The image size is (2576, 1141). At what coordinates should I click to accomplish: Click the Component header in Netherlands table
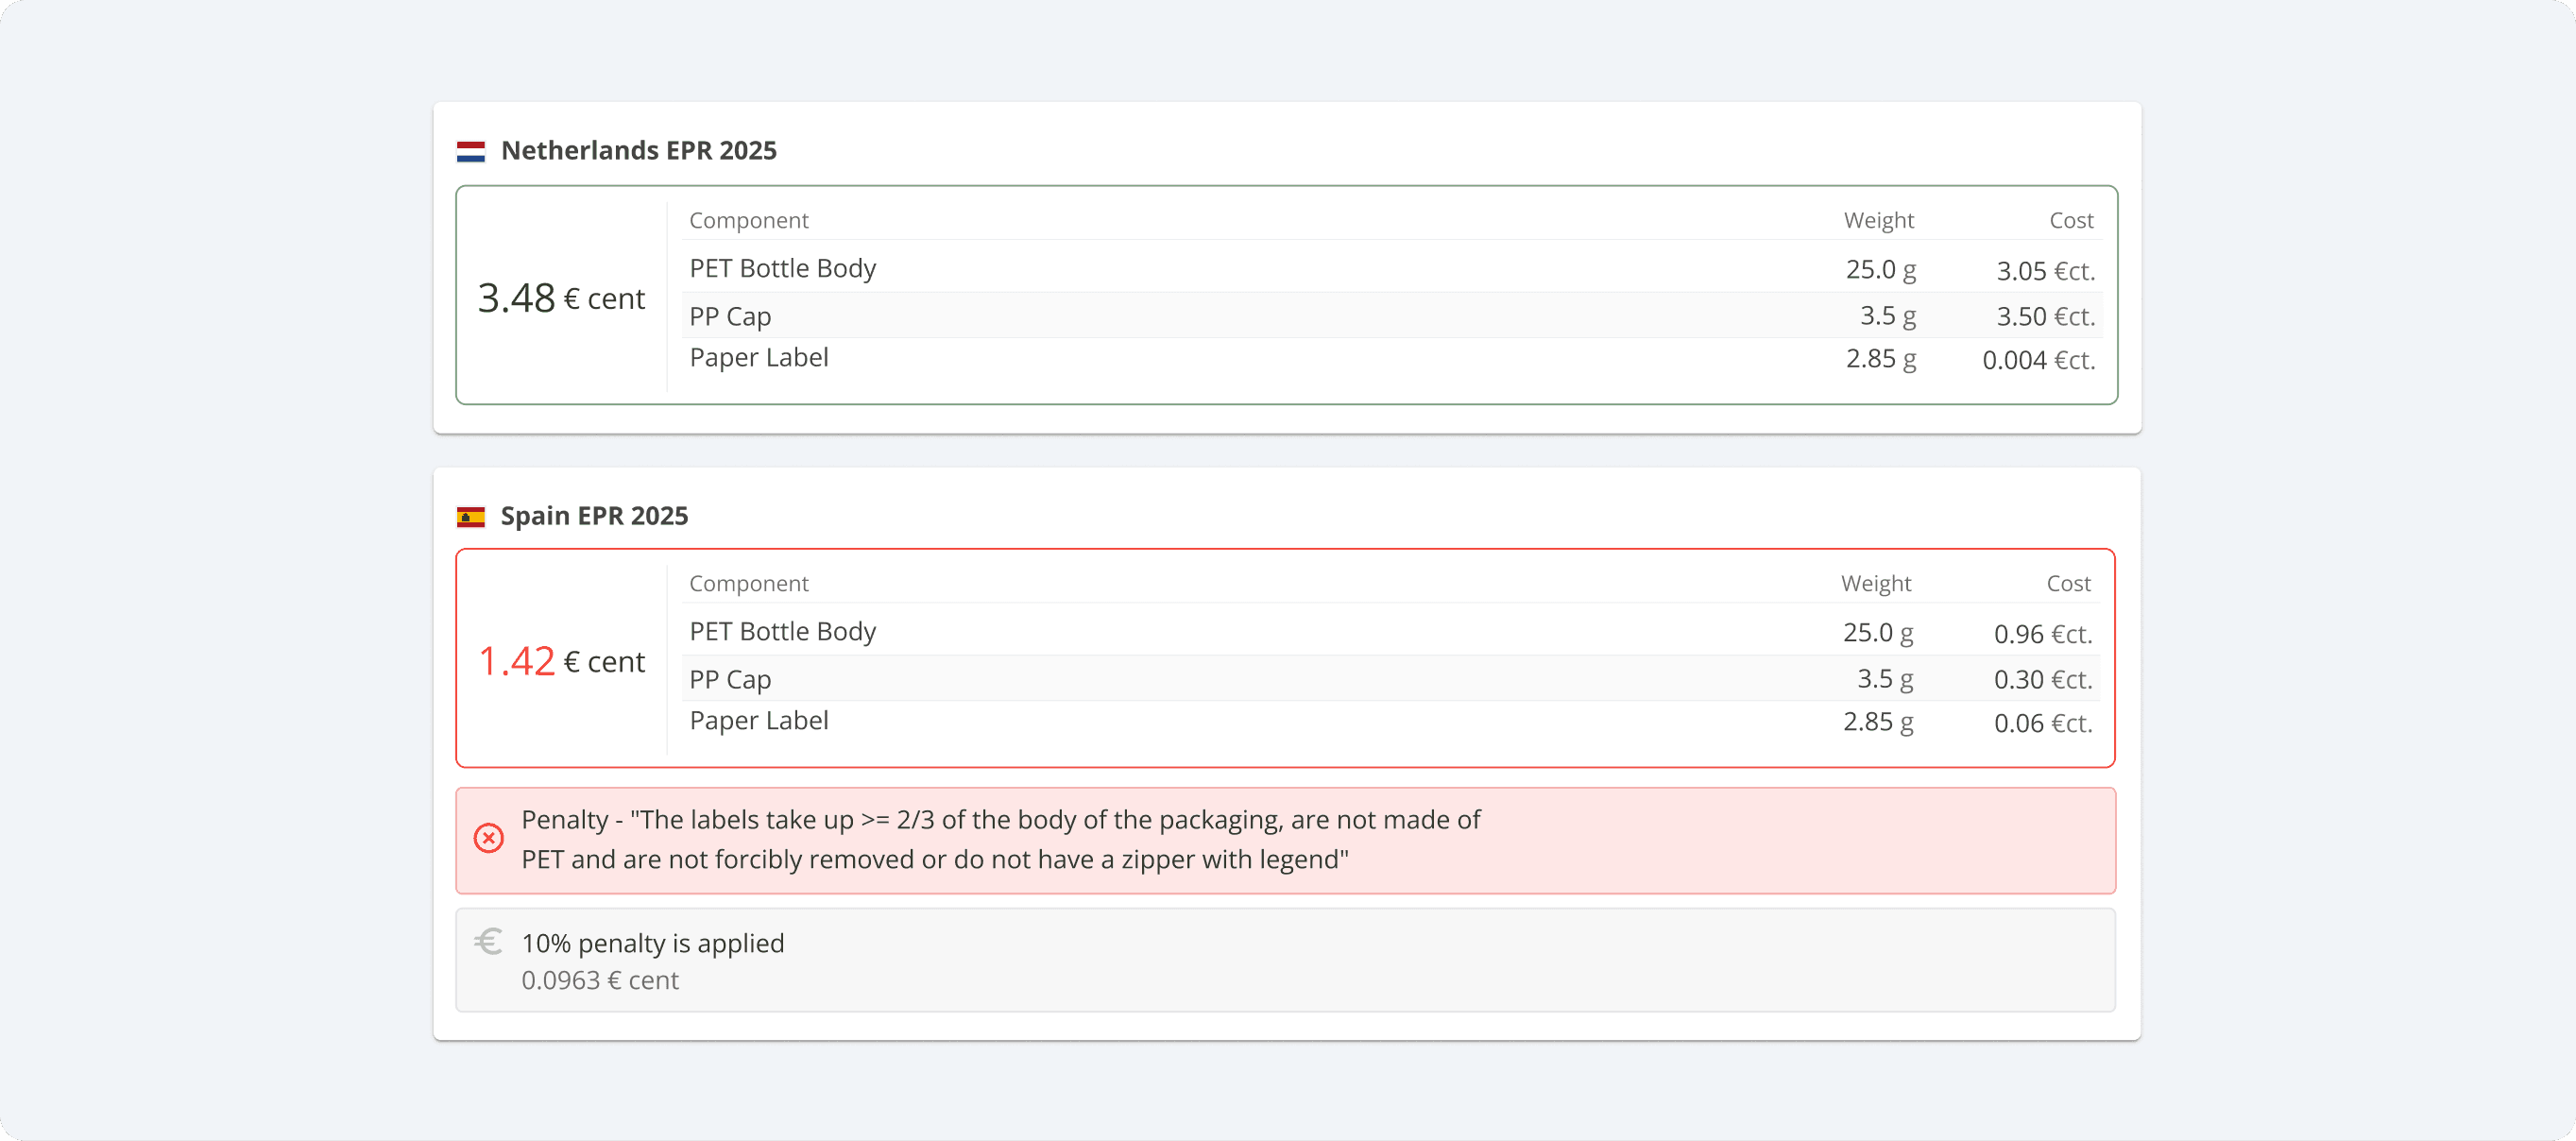tap(748, 220)
